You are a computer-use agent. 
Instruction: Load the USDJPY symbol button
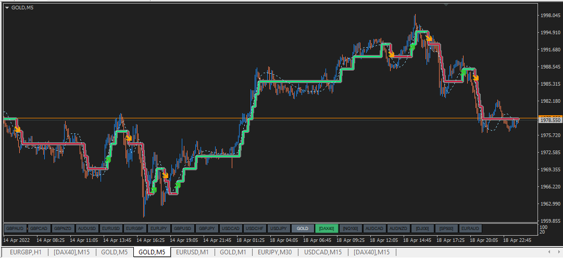tap(279, 228)
